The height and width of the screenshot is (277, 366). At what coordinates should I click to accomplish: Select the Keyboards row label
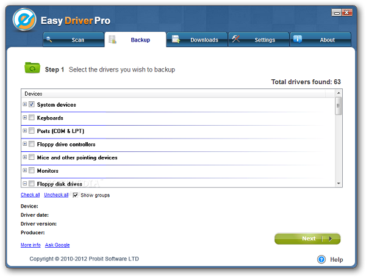(50, 118)
